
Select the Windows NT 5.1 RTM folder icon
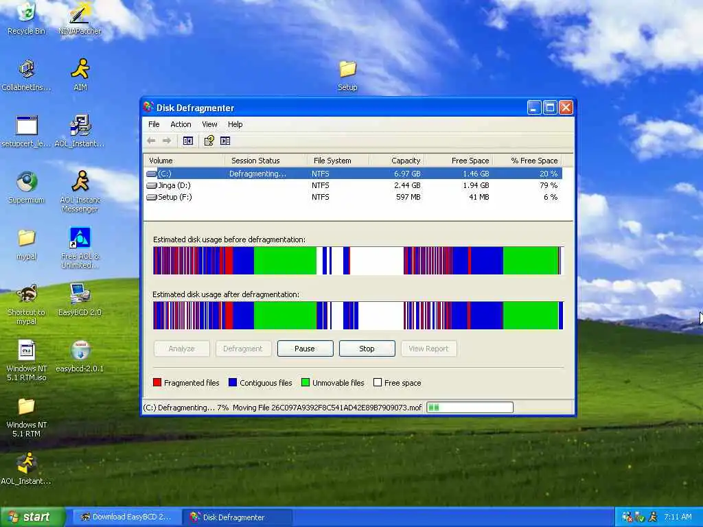click(x=27, y=417)
